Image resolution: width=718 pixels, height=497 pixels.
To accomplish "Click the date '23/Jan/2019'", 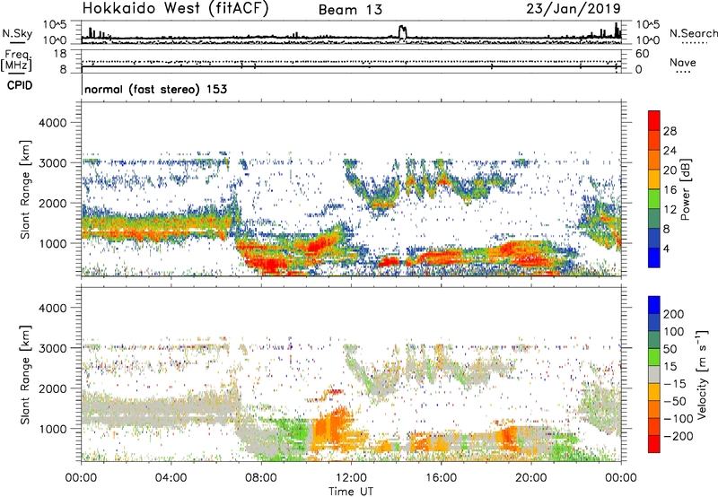I will (574, 9).
